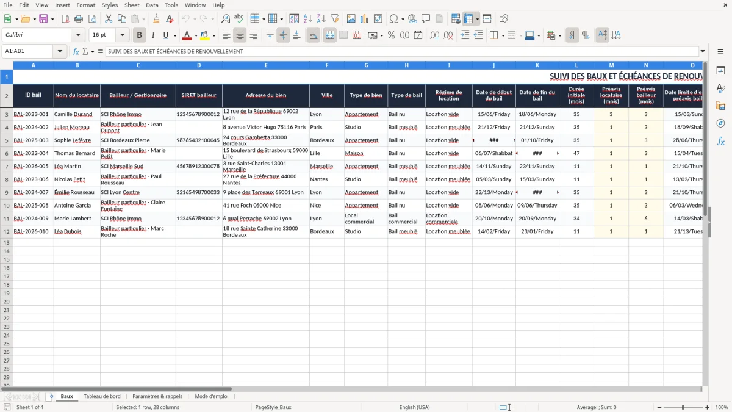The width and height of the screenshot is (732, 412).
Task: Toggle Italic formatting
Action: click(152, 35)
